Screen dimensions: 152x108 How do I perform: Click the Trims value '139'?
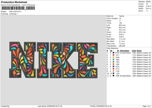pos(120,23)
